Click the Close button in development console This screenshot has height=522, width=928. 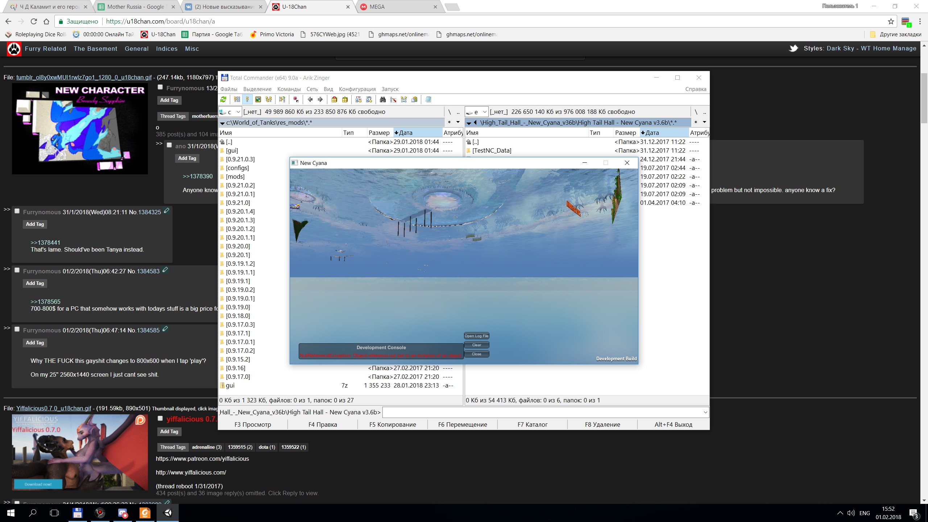pos(476,354)
